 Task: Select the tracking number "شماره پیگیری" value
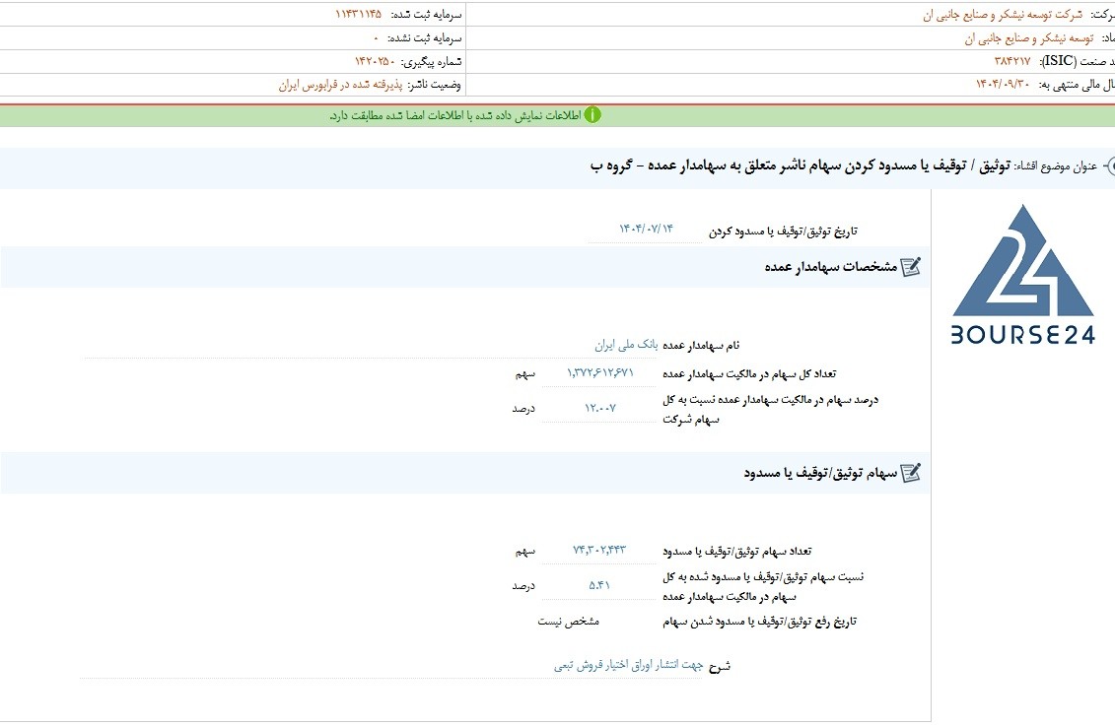click(375, 62)
